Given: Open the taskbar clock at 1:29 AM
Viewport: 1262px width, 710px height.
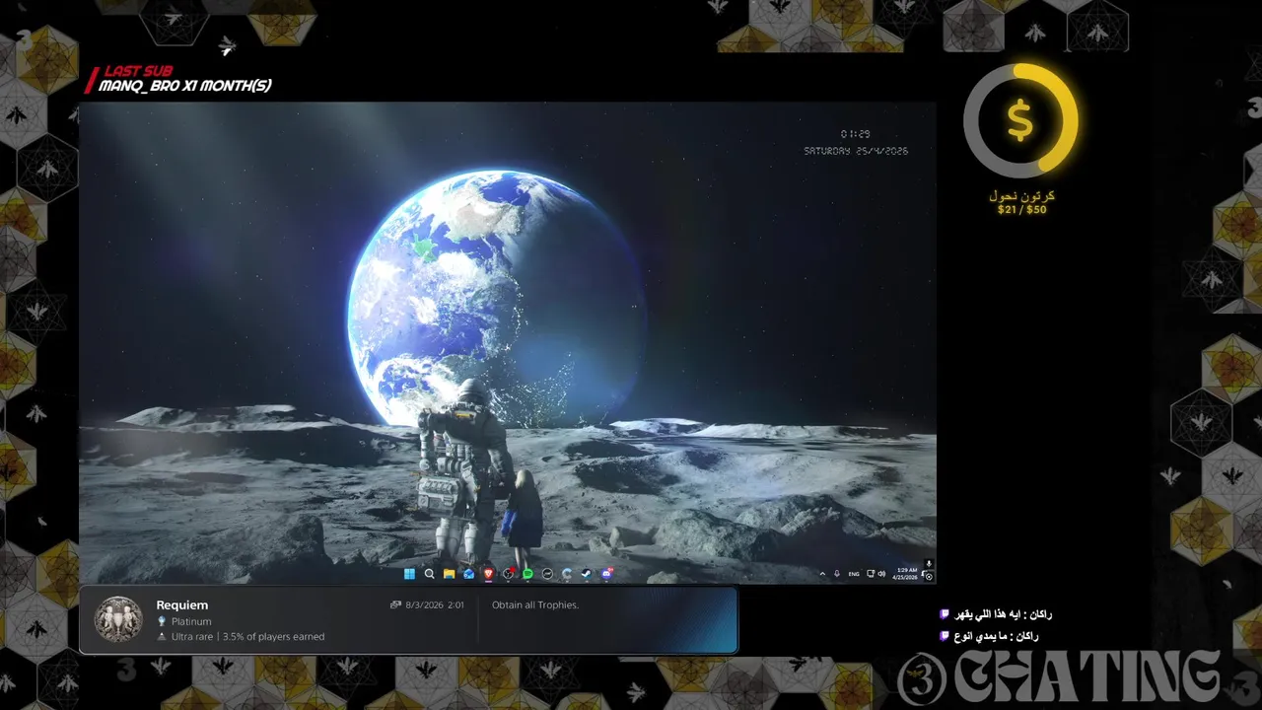Looking at the screenshot, I should click(x=905, y=573).
